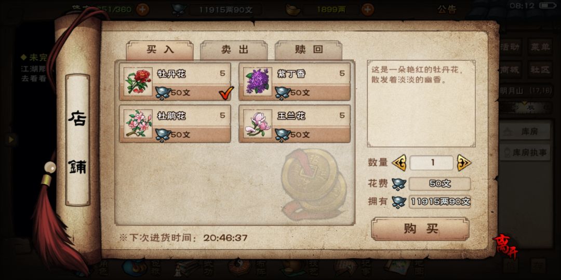This screenshot has width=561, height=280.
Task: Increase quantity with the right arrow
Action: [464, 163]
